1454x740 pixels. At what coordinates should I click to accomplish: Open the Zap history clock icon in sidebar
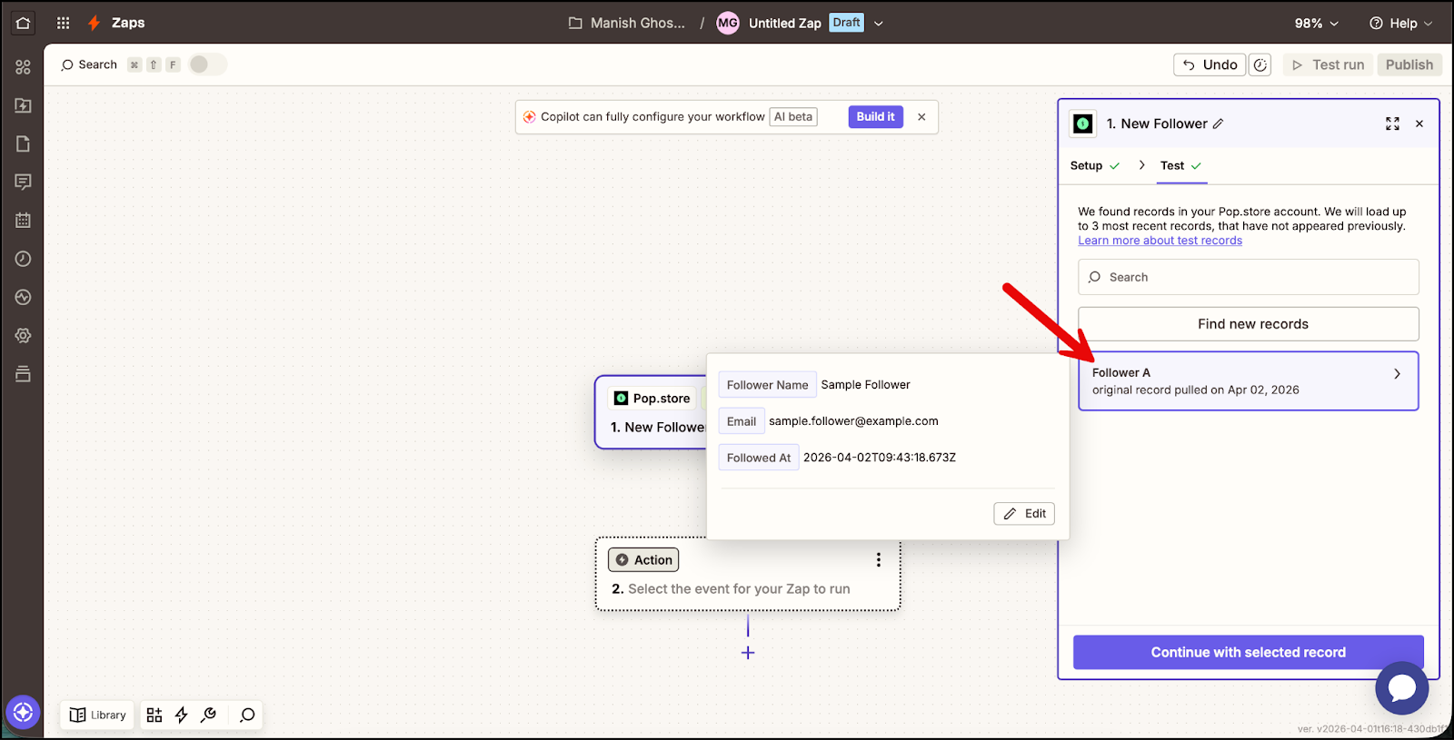(23, 259)
